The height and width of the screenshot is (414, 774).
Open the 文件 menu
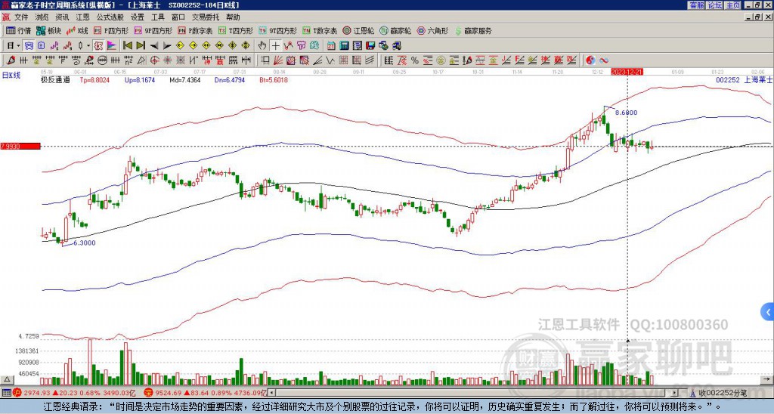point(21,17)
